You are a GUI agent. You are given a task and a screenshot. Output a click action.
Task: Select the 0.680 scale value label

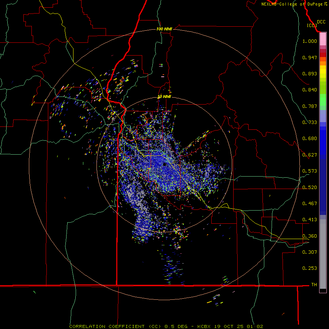[310, 139]
